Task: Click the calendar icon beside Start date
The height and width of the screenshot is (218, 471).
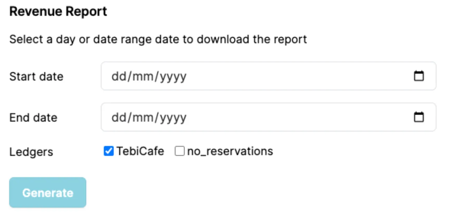Action: 419,76
